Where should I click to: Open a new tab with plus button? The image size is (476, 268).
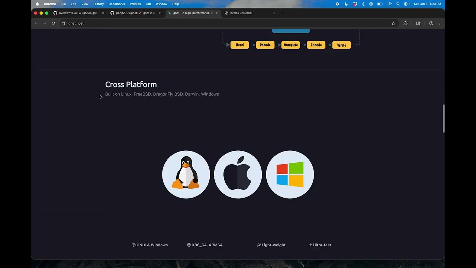(x=283, y=13)
